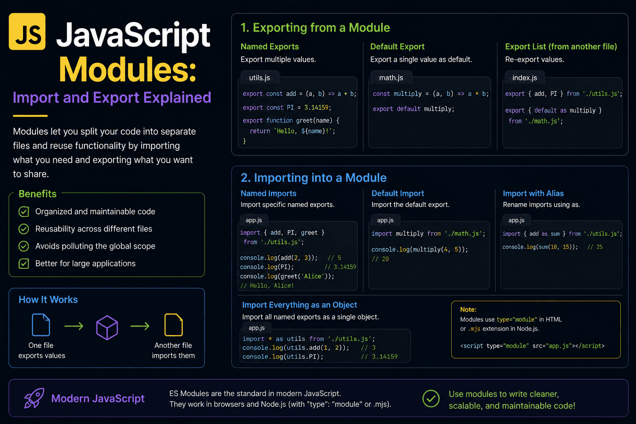636x424 pixels.
Task: Click the Named Imports heading
Action: 268,193
